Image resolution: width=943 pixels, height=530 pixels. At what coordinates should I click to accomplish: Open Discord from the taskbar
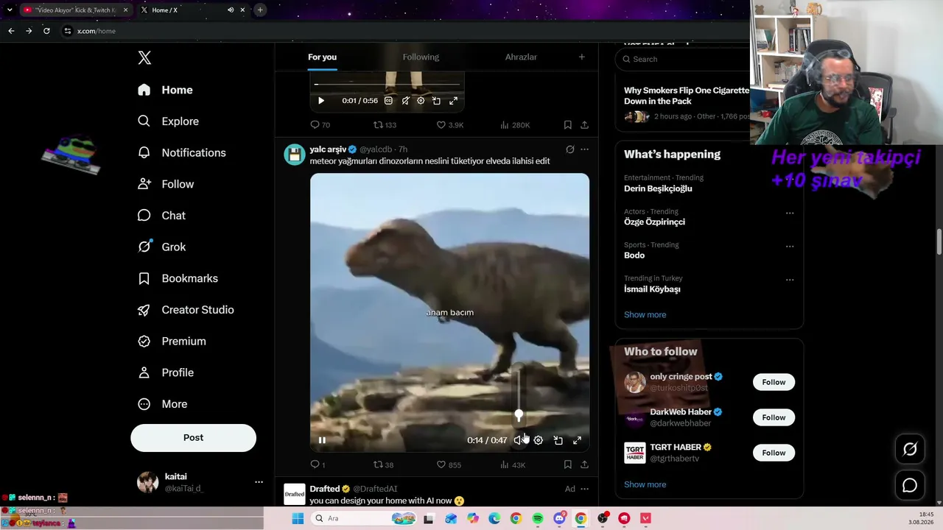tap(559, 519)
